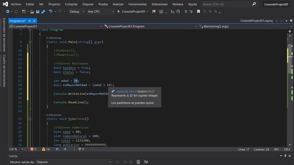
Task: Save Program.cs with the floppy disk icon
Action: pyautogui.click(x=38, y=11)
